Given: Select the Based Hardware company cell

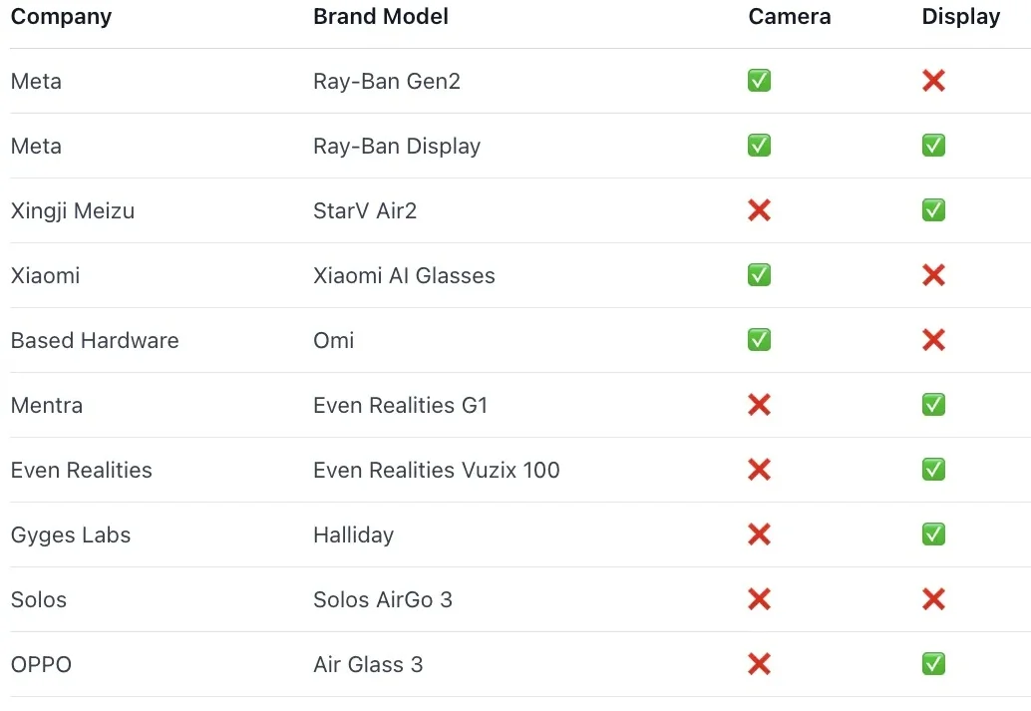Looking at the screenshot, I should [95, 341].
